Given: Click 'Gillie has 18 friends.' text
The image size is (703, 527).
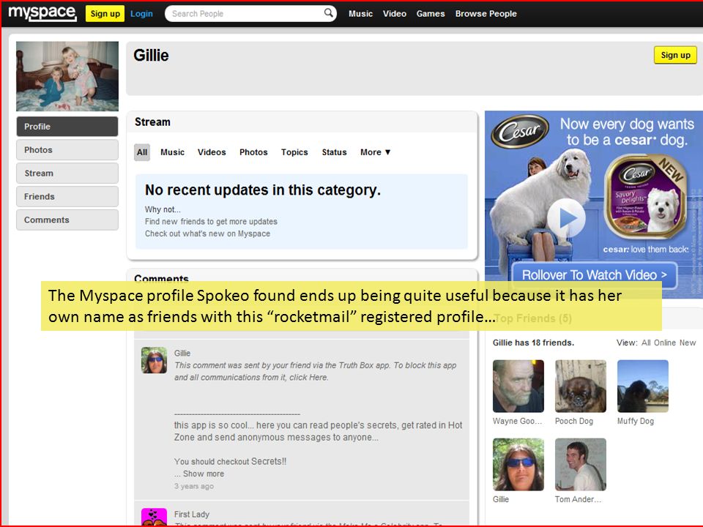Looking at the screenshot, I should point(533,343).
